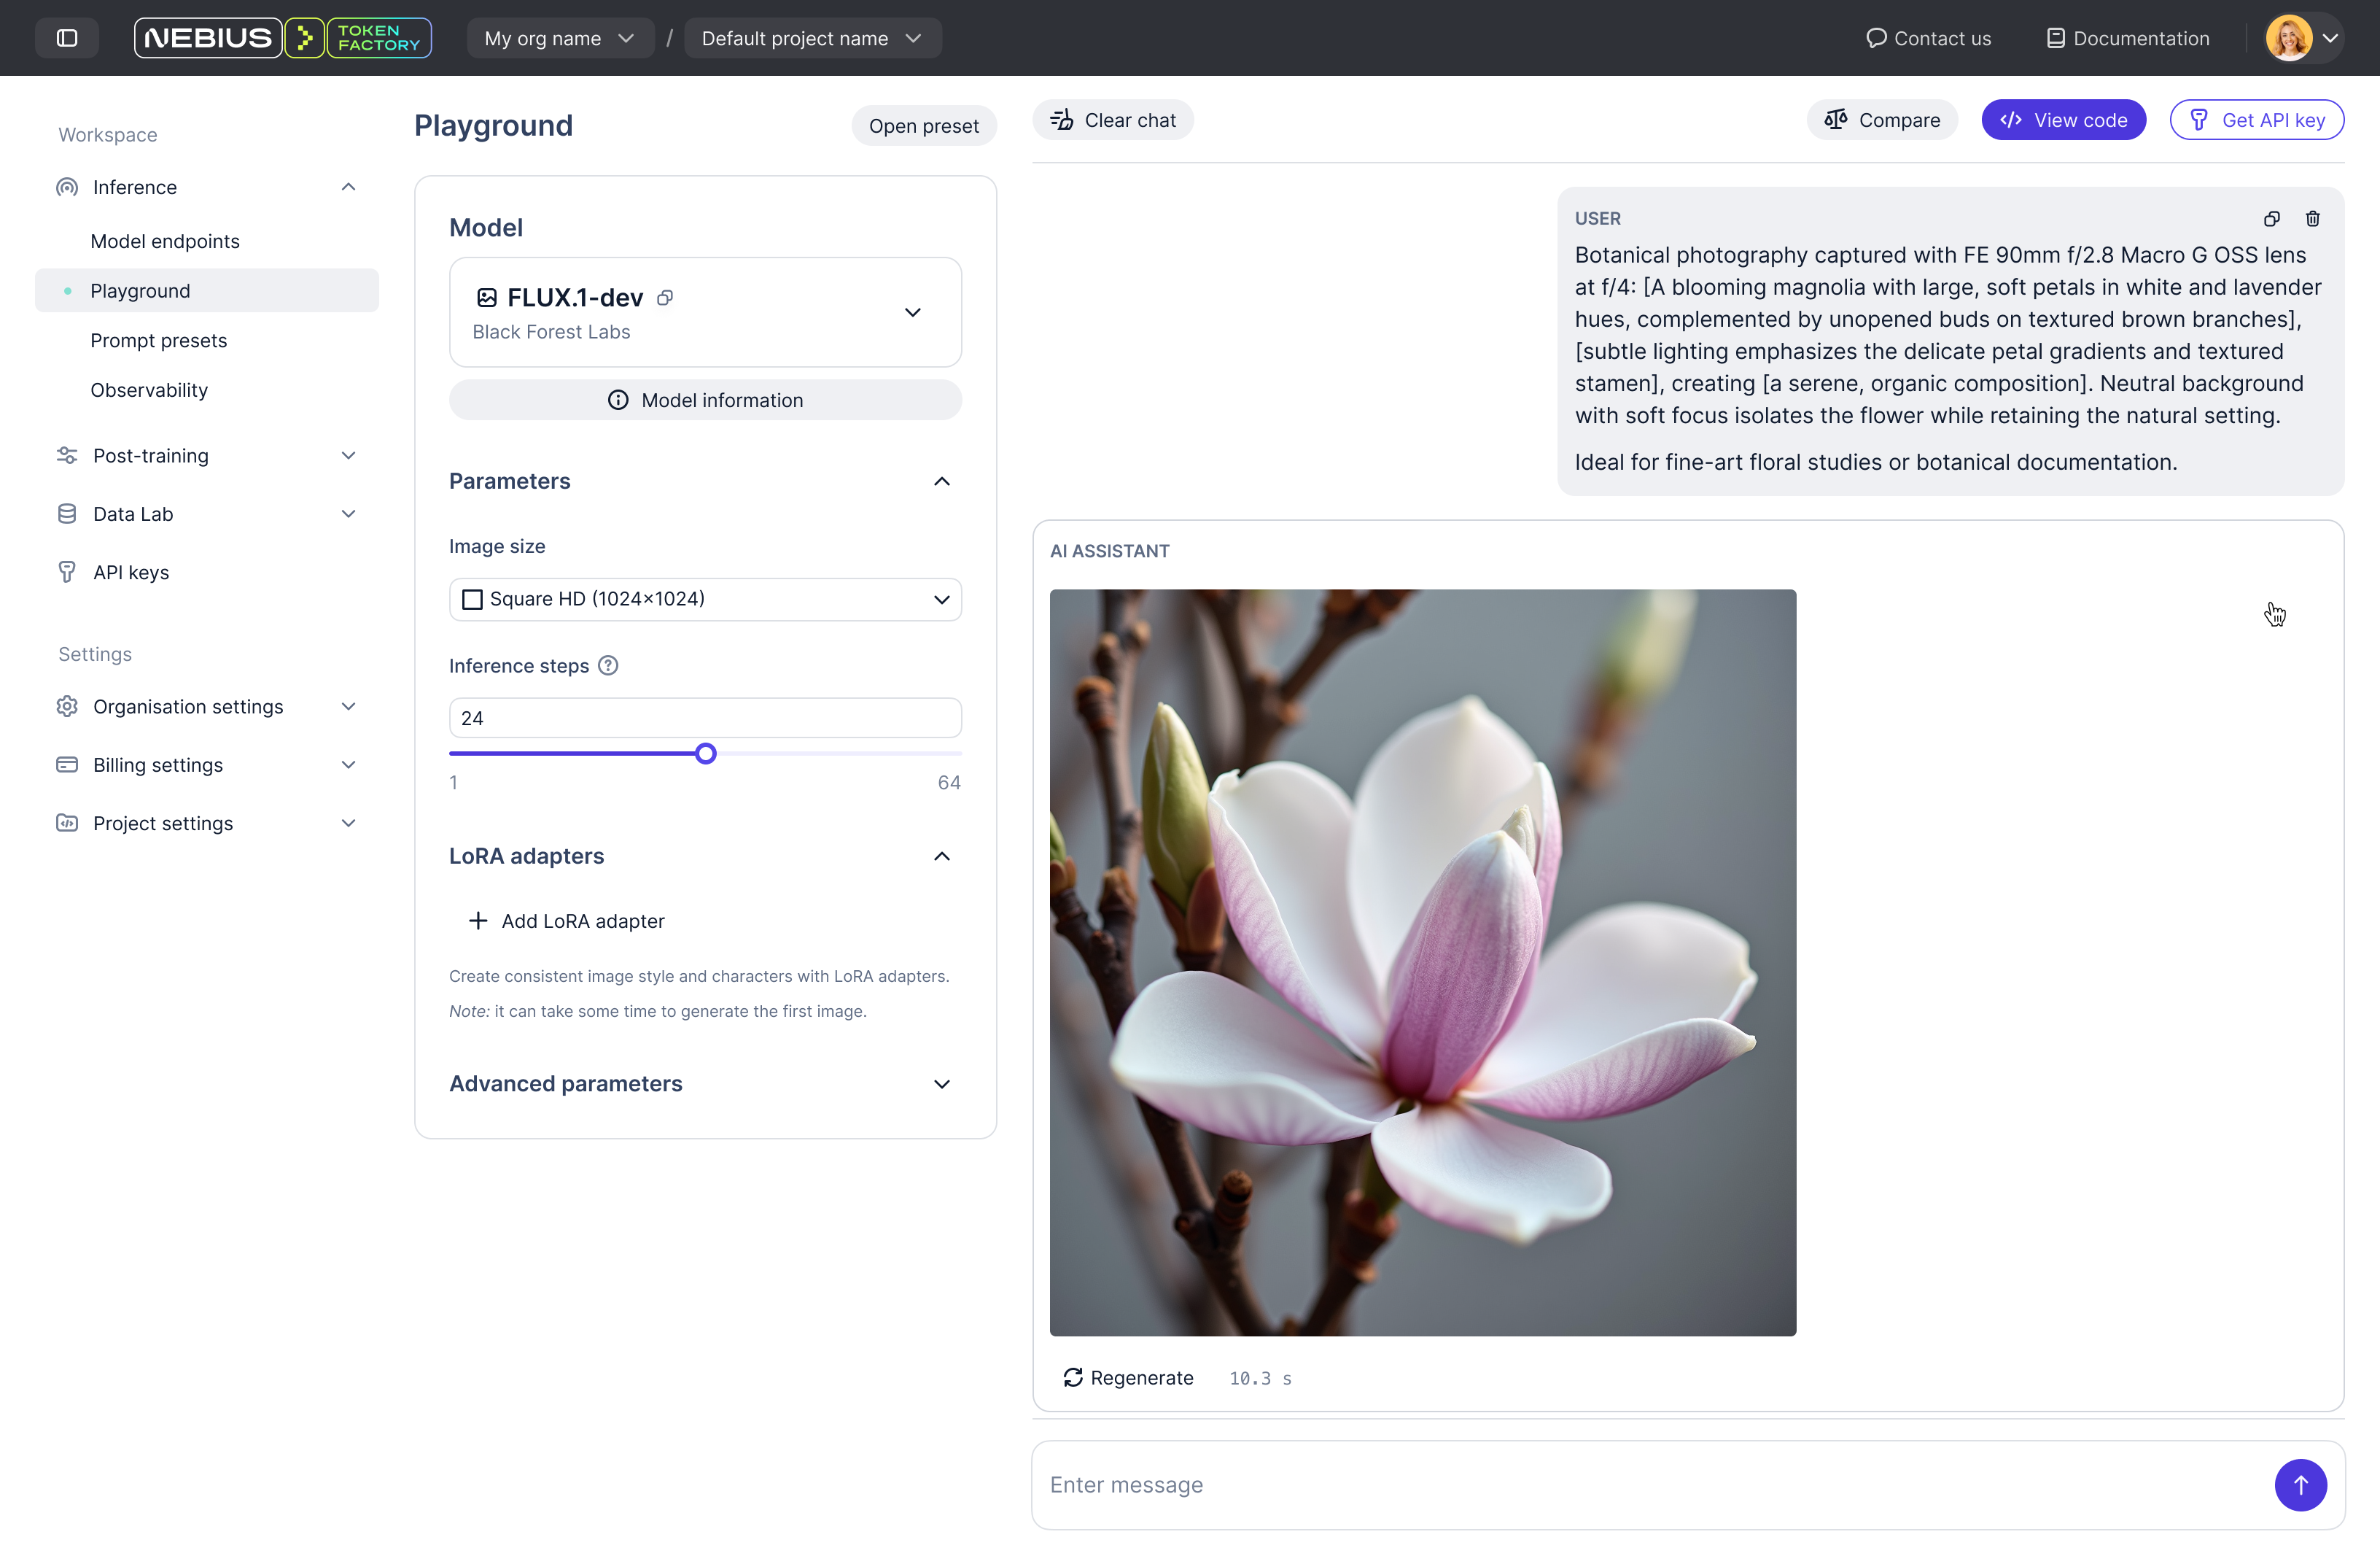Image resolution: width=2380 pixels, height=1564 pixels.
Task: Collapse the Parameters section
Action: (941, 481)
